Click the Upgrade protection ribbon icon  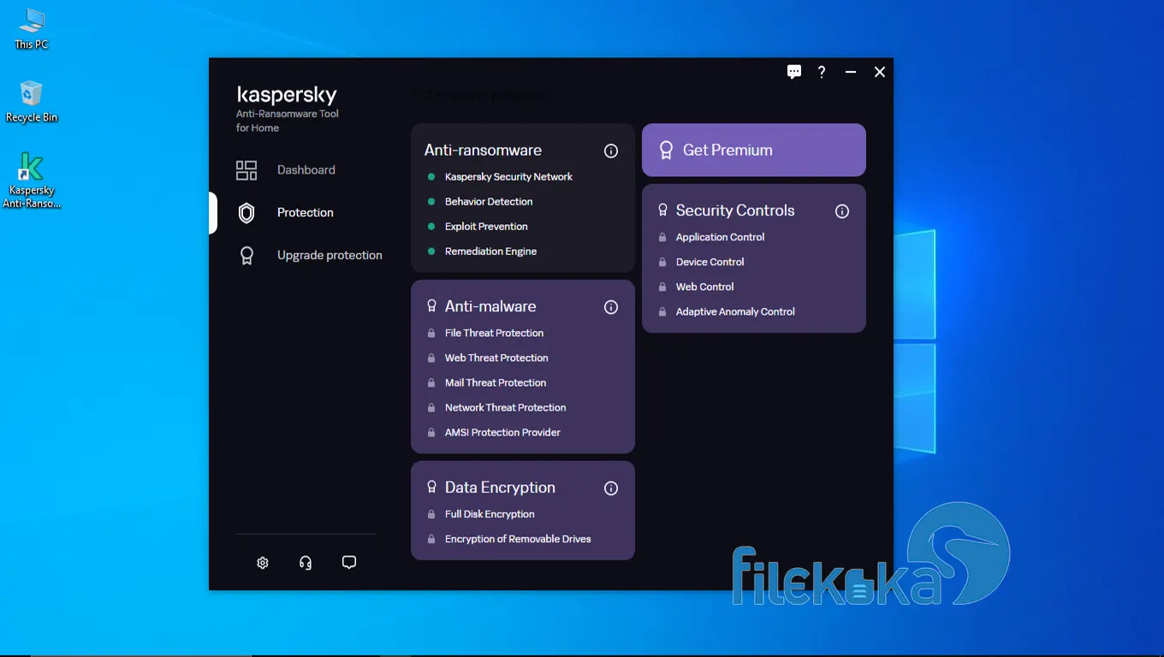246,256
